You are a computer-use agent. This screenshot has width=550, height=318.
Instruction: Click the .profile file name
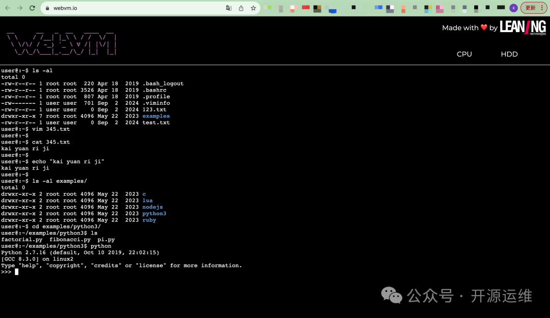(156, 96)
